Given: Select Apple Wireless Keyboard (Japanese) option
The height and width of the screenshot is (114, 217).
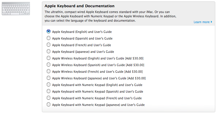Looking at the screenshot, I should pyautogui.click(x=49, y=78).
